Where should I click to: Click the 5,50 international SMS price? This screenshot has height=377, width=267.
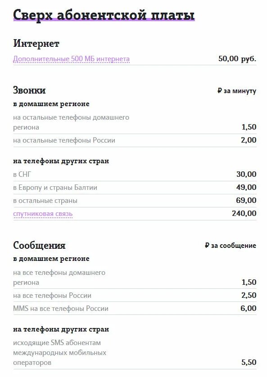[249, 362]
